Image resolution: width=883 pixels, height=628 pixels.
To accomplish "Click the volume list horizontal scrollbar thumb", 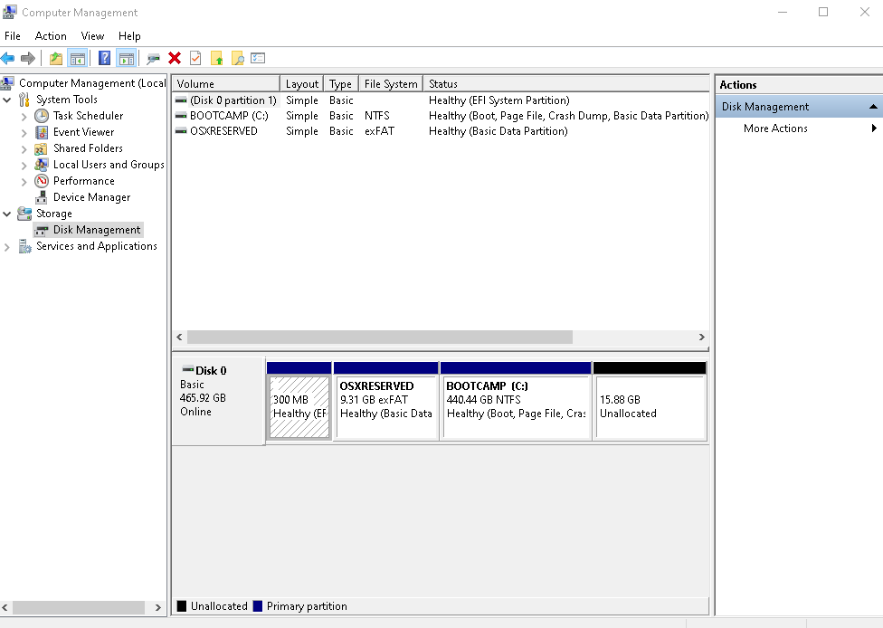I will 380,337.
